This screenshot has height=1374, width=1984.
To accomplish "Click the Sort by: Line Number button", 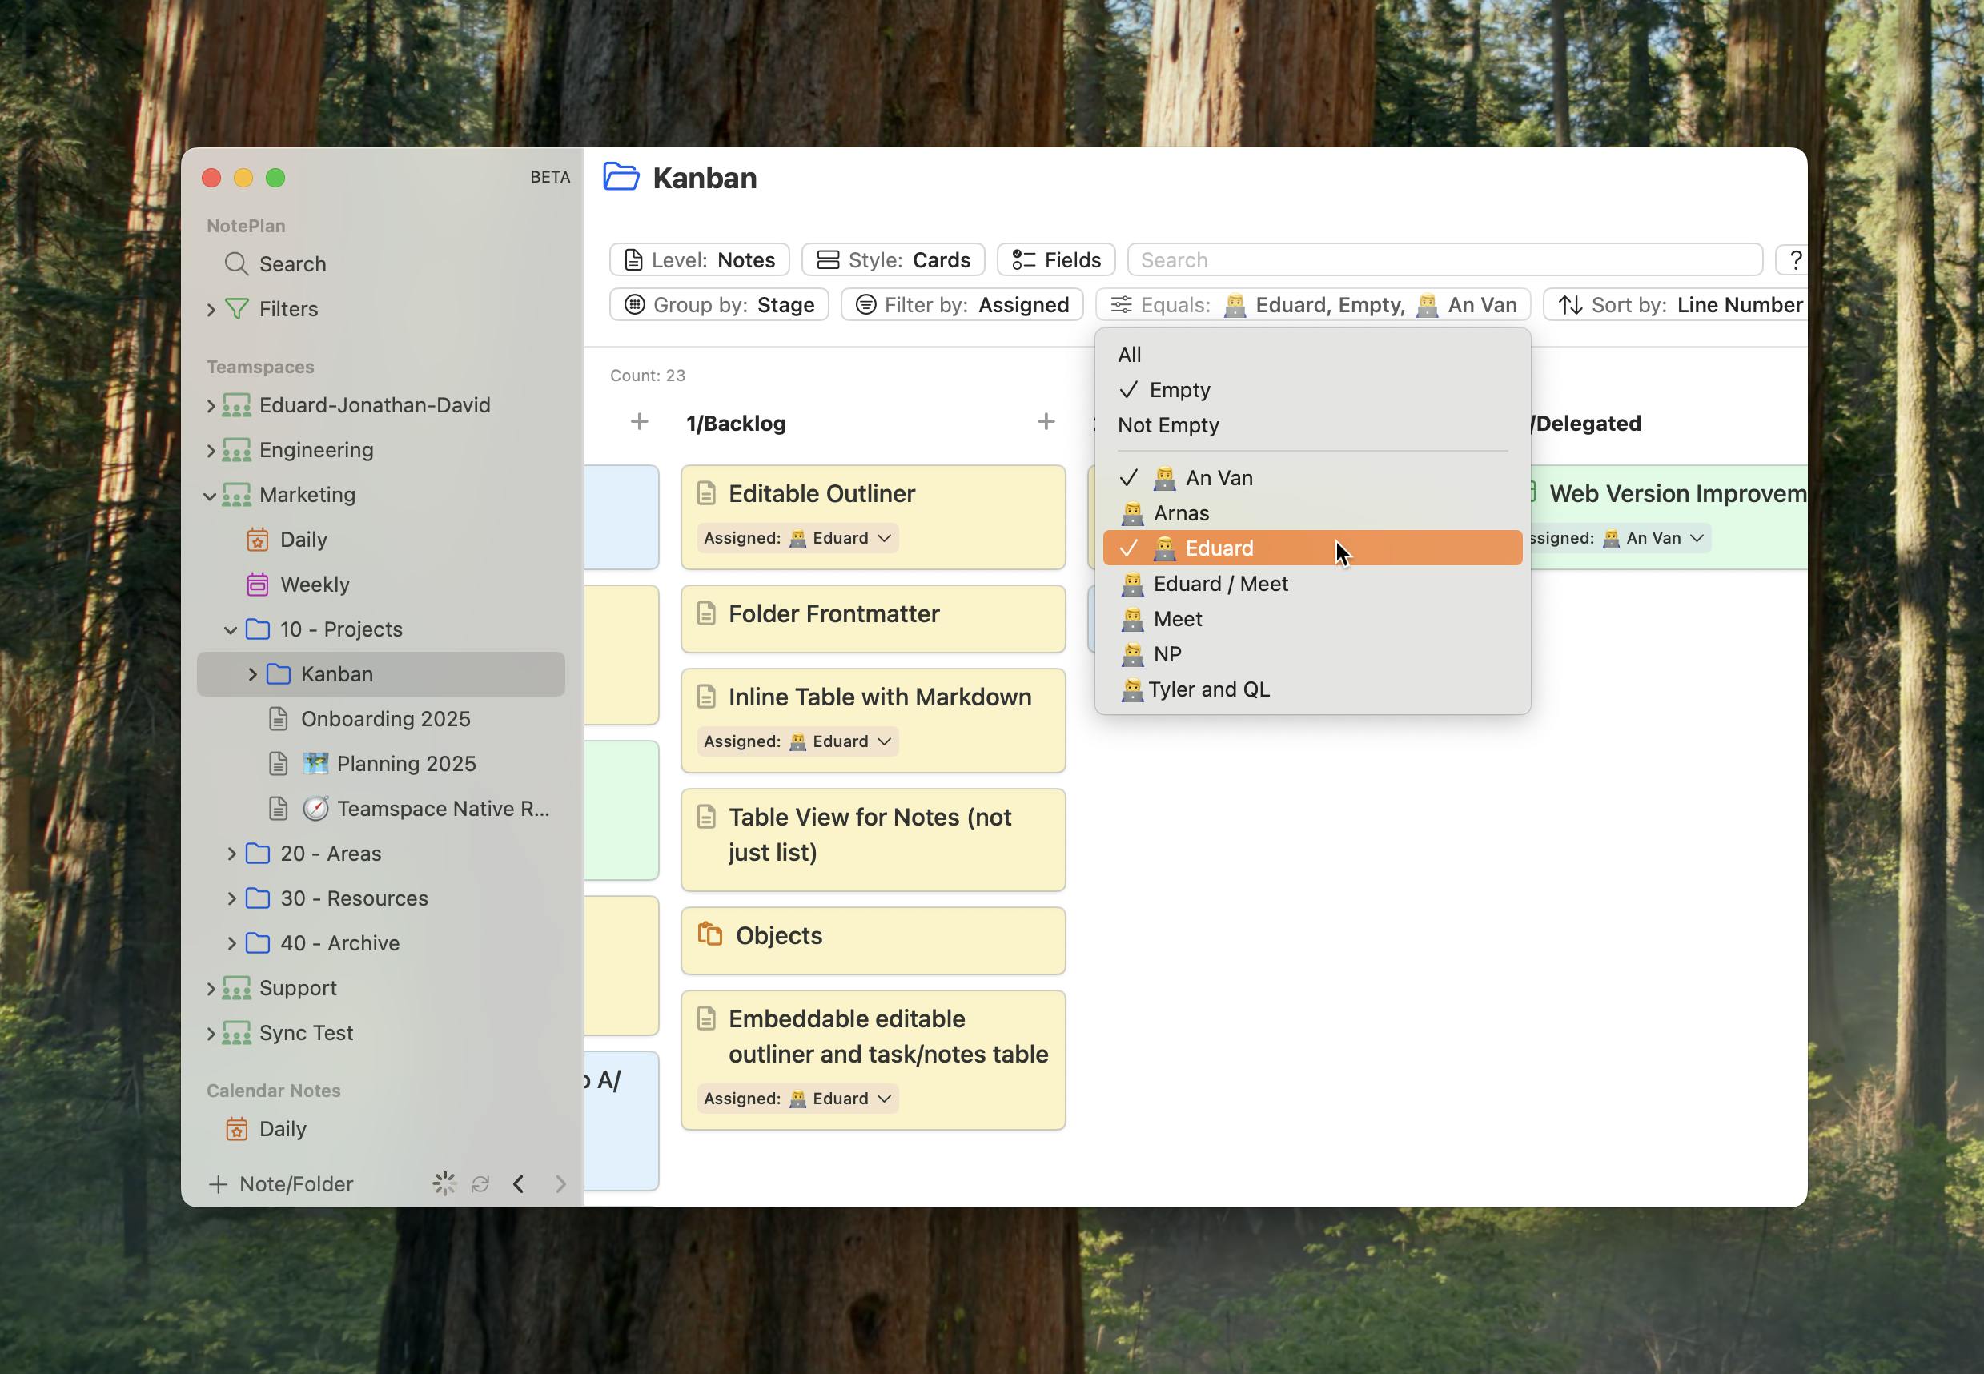I will click(1677, 304).
